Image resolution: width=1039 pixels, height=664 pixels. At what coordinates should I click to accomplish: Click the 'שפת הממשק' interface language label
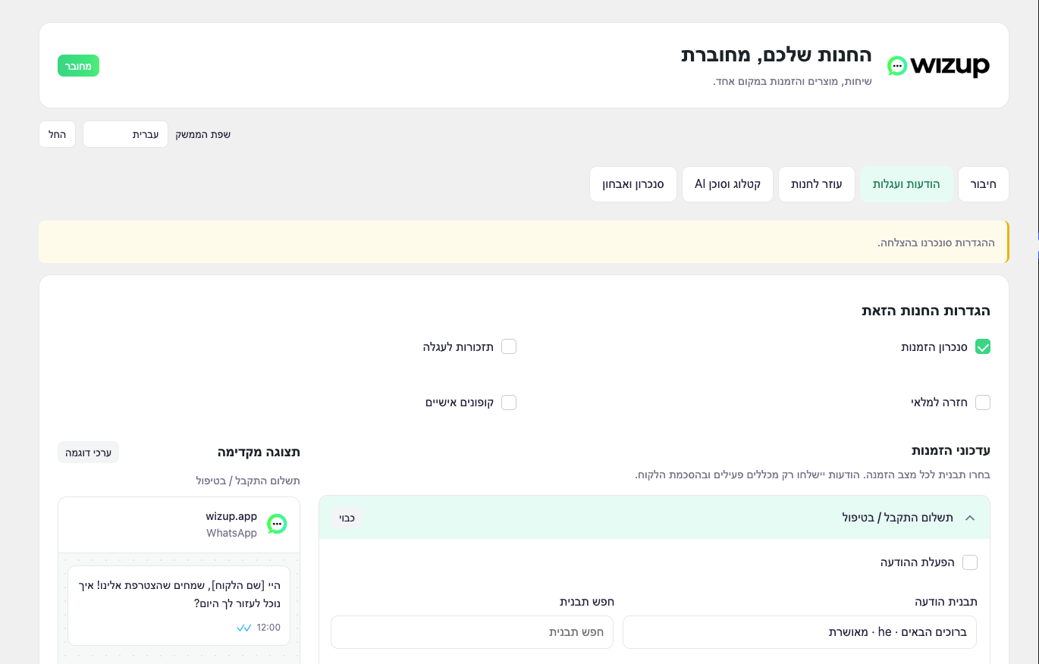[x=203, y=134]
